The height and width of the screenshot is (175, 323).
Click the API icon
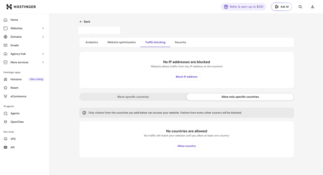coord(6,147)
